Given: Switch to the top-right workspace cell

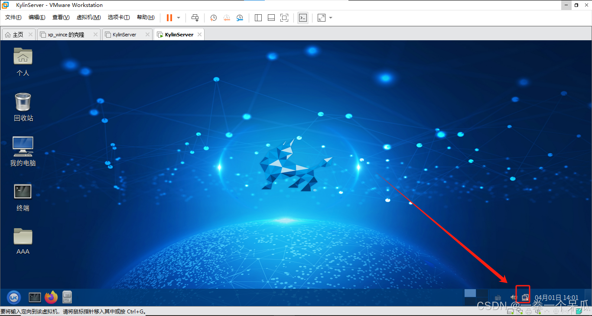Looking at the screenshot, I should pyautogui.click(x=482, y=293).
